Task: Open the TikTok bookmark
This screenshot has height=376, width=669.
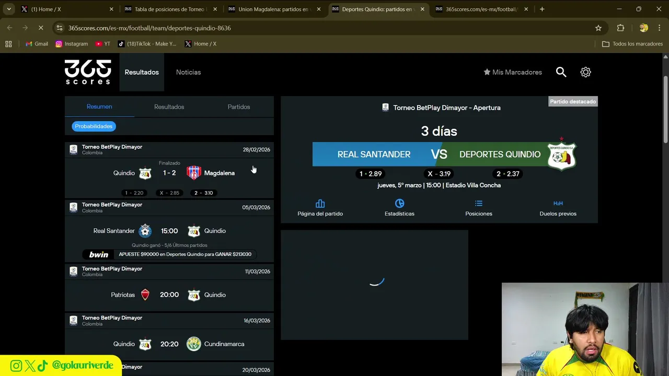Action: coord(147,44)
